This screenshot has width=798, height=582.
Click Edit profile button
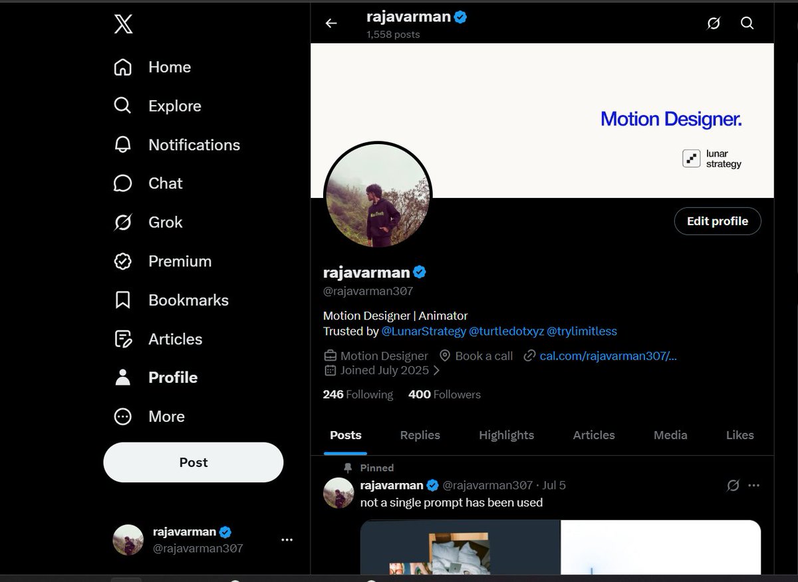coord(718,221)
